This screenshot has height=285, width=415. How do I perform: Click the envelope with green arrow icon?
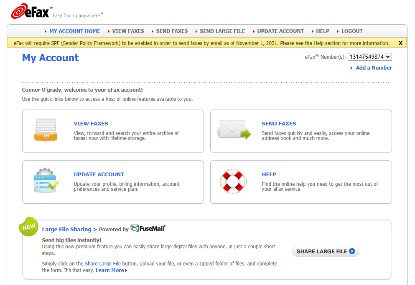[x=234, y=129]
